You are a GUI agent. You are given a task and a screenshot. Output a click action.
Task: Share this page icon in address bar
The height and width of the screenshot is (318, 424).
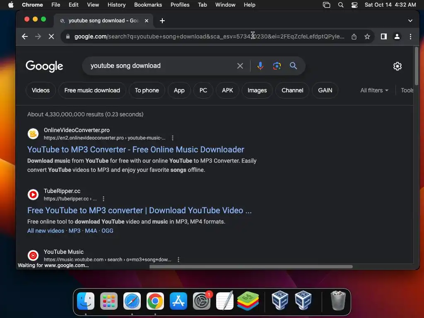pyautogui.click(x=354, y=36)
